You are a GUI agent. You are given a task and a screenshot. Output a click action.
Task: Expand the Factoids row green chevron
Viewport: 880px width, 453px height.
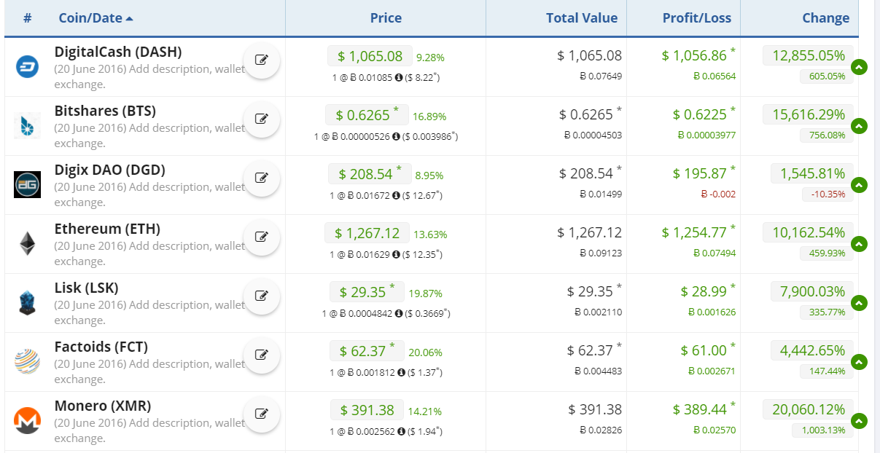(860, 362)
